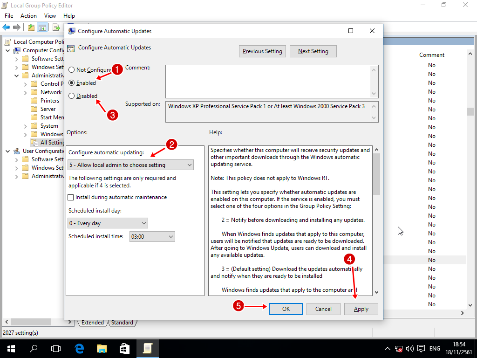
Task: Click the ENG language indicator
Action: (x=435, y=349)
